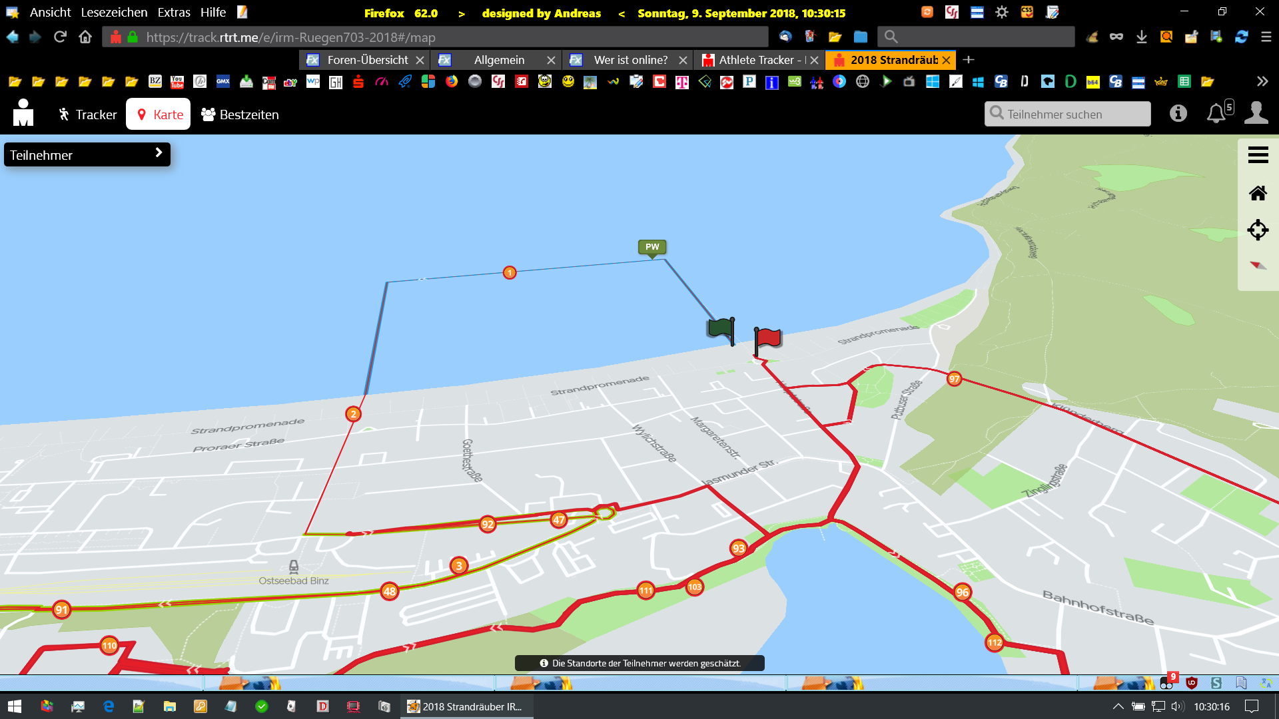Click the PW map marker

point(652,247)
